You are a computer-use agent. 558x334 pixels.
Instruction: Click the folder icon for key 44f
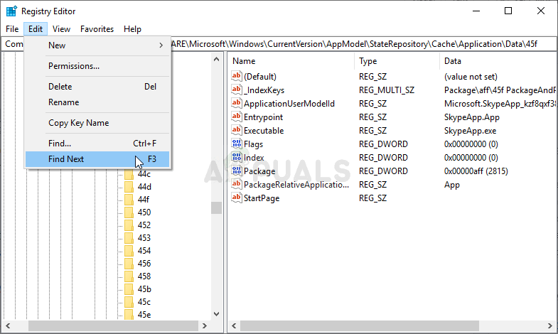coord(129,200)
